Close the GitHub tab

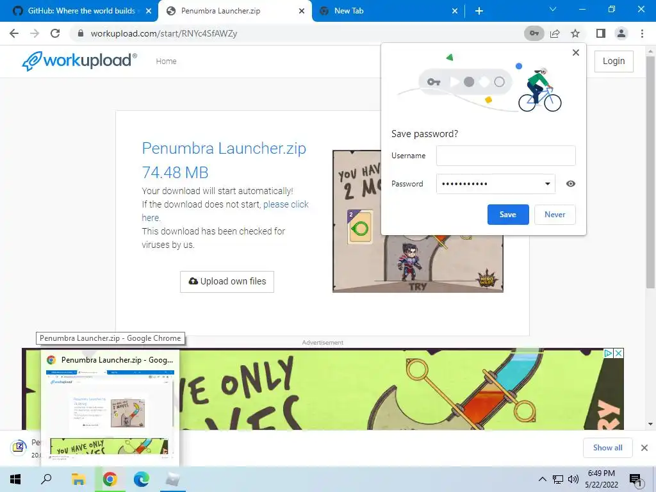[x=148, y=11]
